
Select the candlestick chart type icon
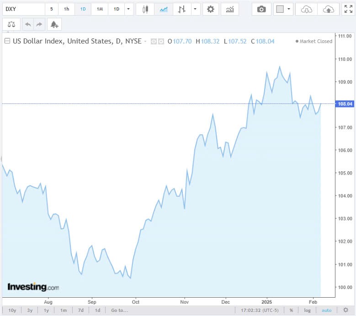(x=145, y=9)
